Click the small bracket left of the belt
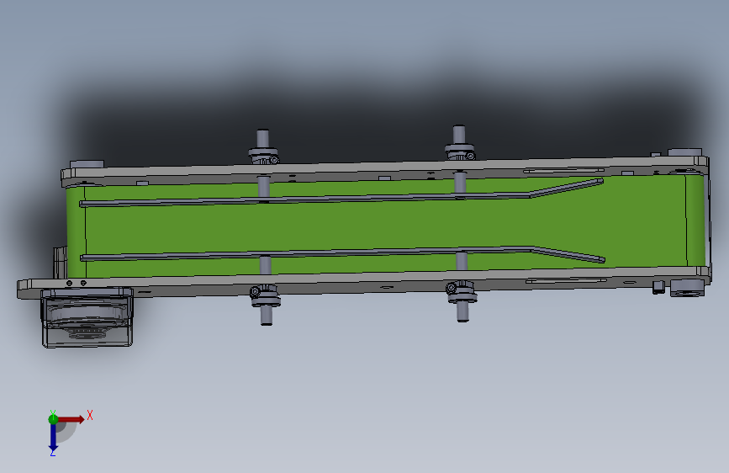Image resolution: width=729 pixels, height=473 pixels. point(60,263)
